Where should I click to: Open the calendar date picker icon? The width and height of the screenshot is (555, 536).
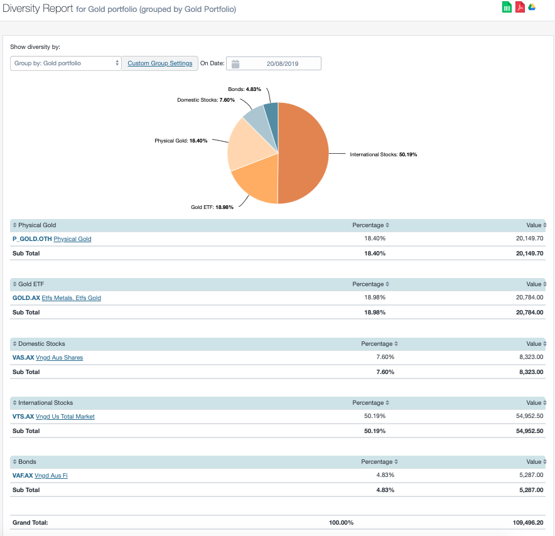(x=235, y=63)
